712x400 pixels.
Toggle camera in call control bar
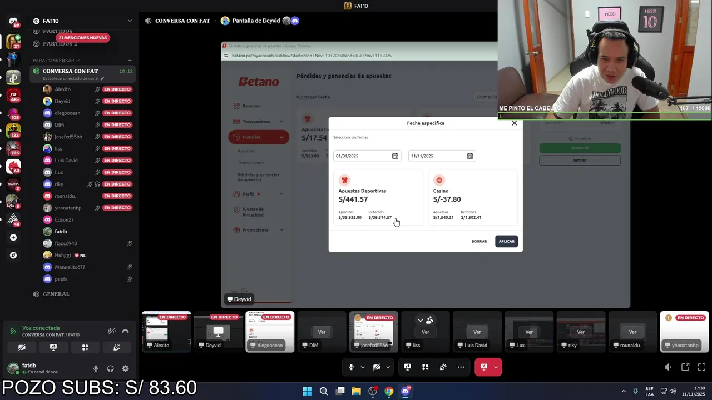pos(377,367)
